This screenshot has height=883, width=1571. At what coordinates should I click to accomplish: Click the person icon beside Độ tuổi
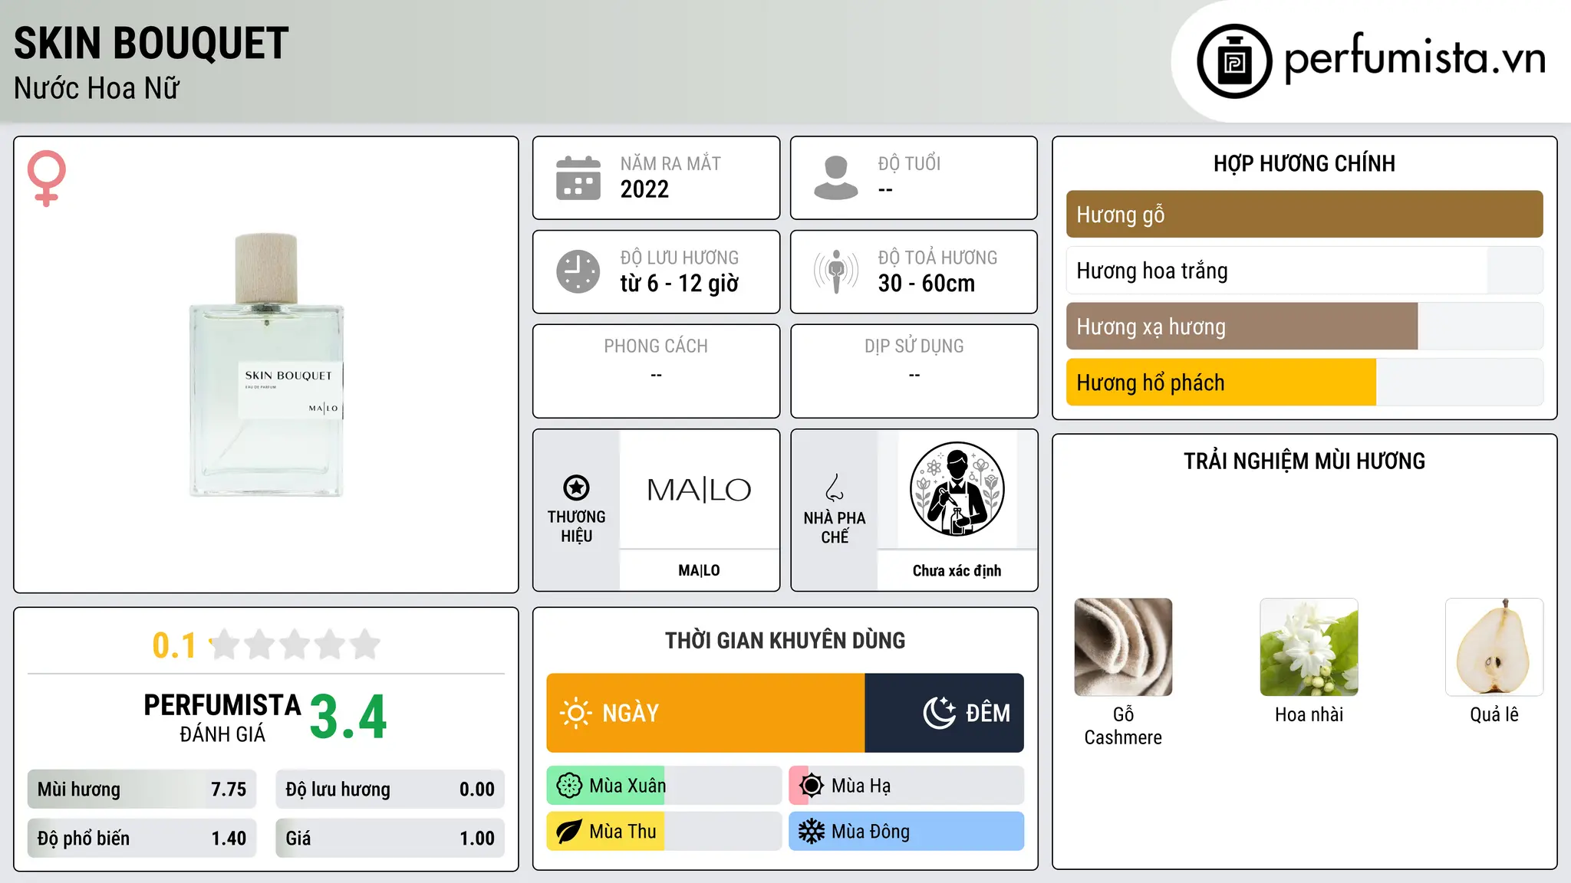point(836,178)
